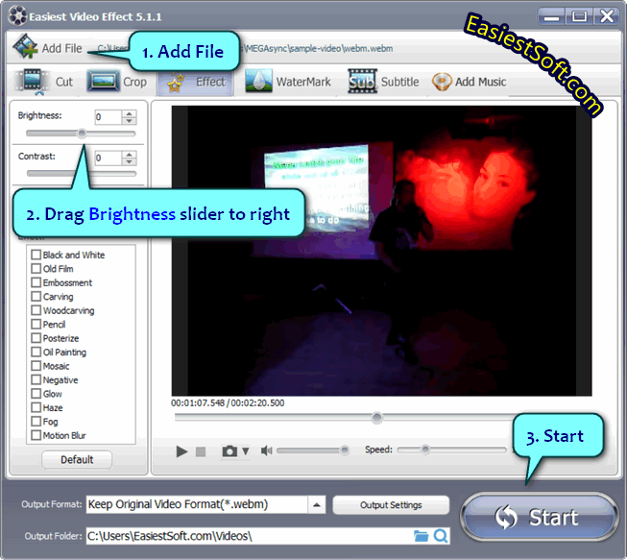Click the video seek bar handle
The height and width of the screenshot is (560, 627).
point(376,418)
